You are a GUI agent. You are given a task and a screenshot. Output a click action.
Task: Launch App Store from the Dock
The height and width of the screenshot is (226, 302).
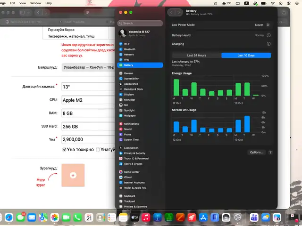[203, 218]
